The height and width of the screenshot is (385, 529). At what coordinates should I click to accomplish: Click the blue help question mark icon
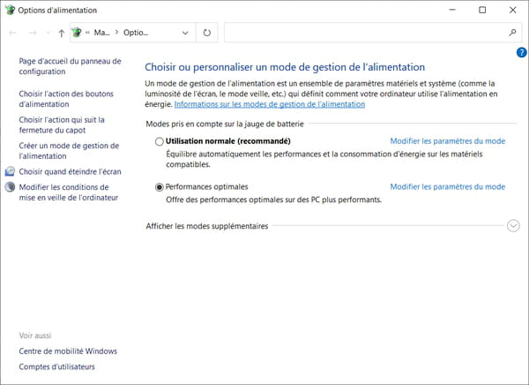click(x=521, y=53)
